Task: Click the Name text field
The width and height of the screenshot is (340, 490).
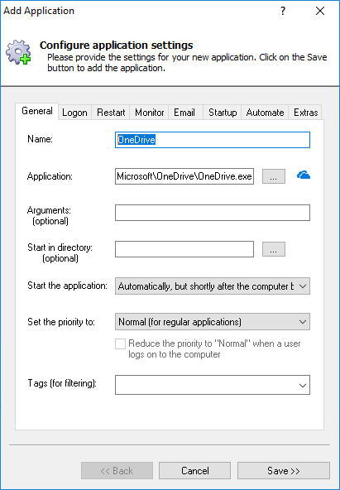Action: [x=213, y=140]
